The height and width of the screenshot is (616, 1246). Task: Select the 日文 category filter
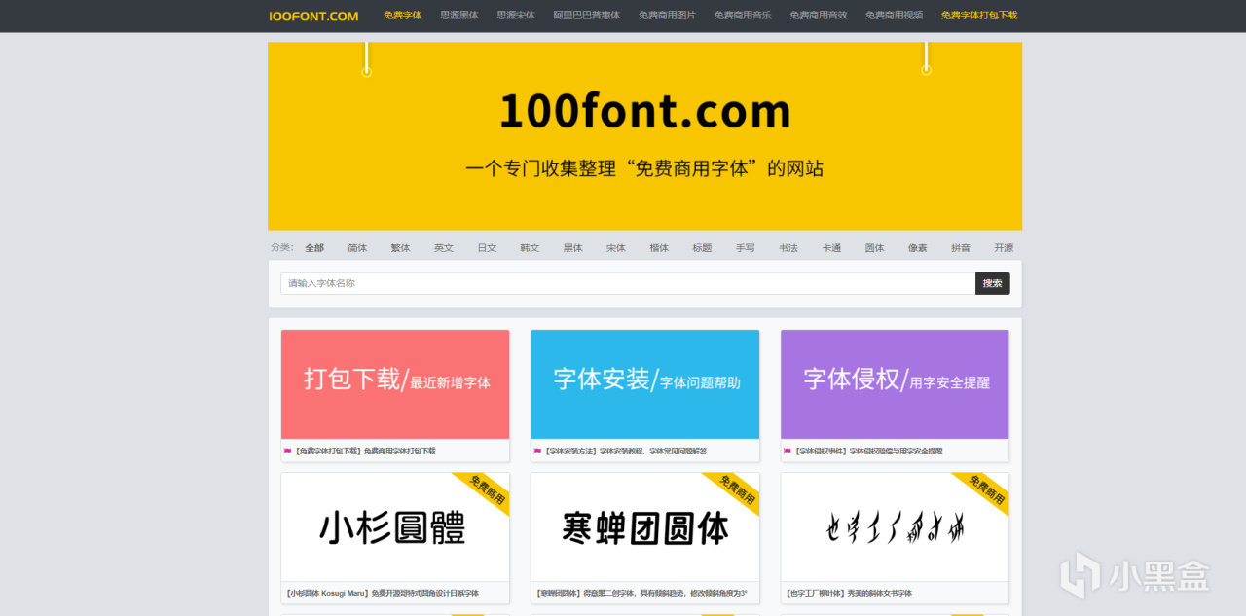coord(487,248)
